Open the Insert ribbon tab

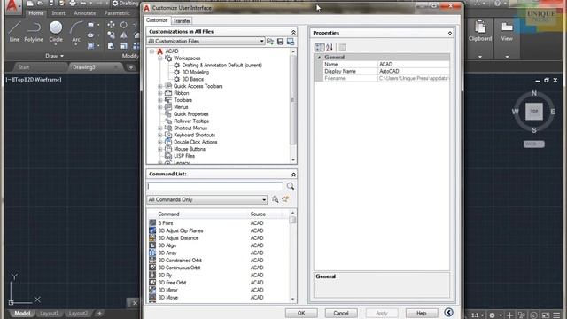[x=58, y=13]
